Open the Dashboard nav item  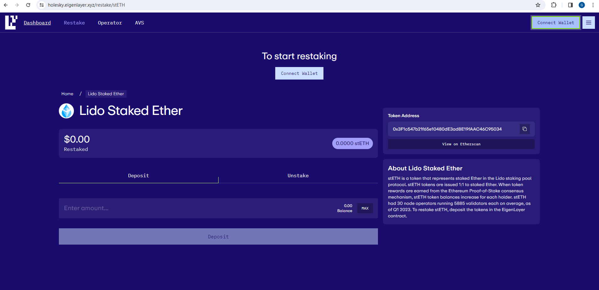(x=37, y=23)
